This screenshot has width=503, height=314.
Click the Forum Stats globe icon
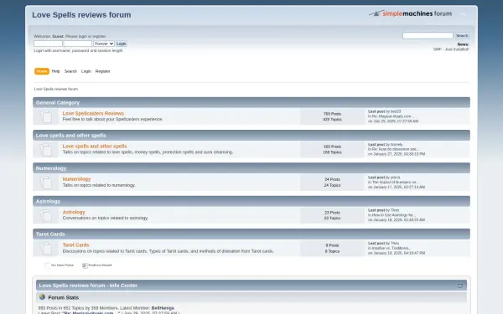pyautogui.click(x=43, y=297)
